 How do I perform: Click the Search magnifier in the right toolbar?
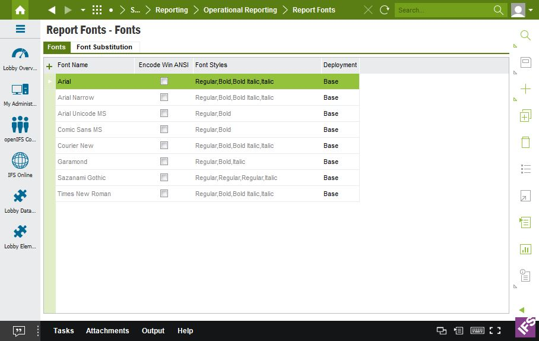(x=525, y=35)
